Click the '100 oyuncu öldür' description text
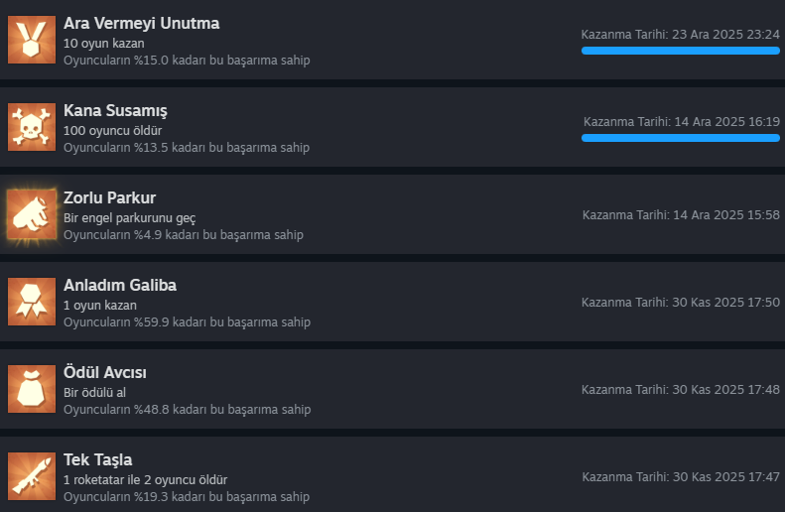The height and width of the screenshot is (512, 785). click(113, 131)
